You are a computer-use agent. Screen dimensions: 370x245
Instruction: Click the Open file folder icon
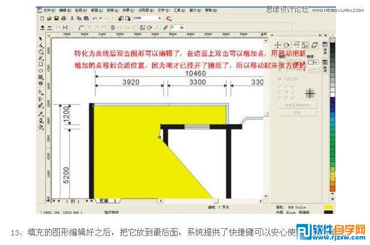(49, 19)
